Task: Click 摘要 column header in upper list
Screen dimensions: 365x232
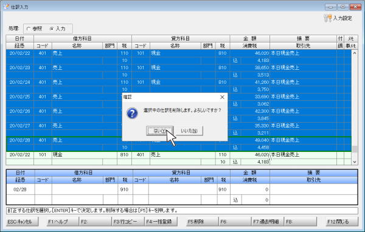Action: (303, 39)
